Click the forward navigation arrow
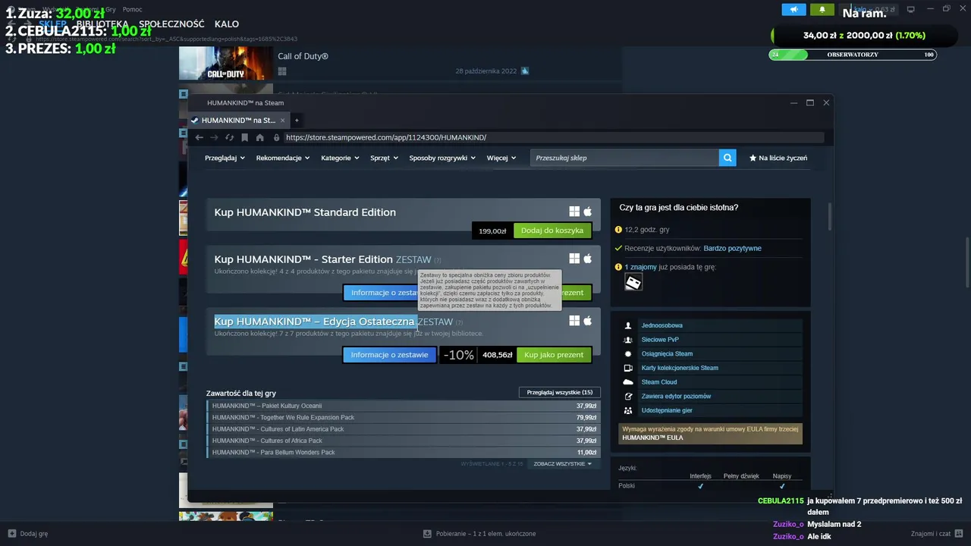Screen dimensions: 971x546 214,137
